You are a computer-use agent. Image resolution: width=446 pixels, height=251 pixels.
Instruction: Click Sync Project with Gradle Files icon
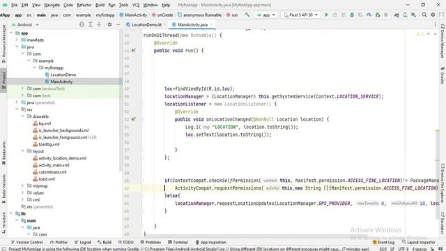coord(397,15)
